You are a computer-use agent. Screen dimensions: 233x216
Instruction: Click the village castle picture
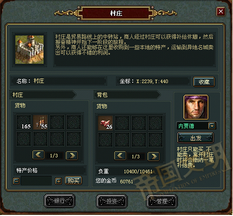pyautogui.click(x=29, y=49)
